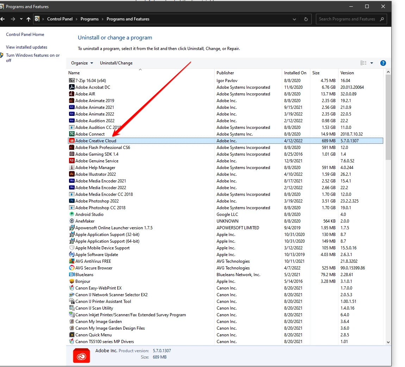405x367 pixels.
Task: Open the view options dropdown arrow
Action: [x=372, y=63]
